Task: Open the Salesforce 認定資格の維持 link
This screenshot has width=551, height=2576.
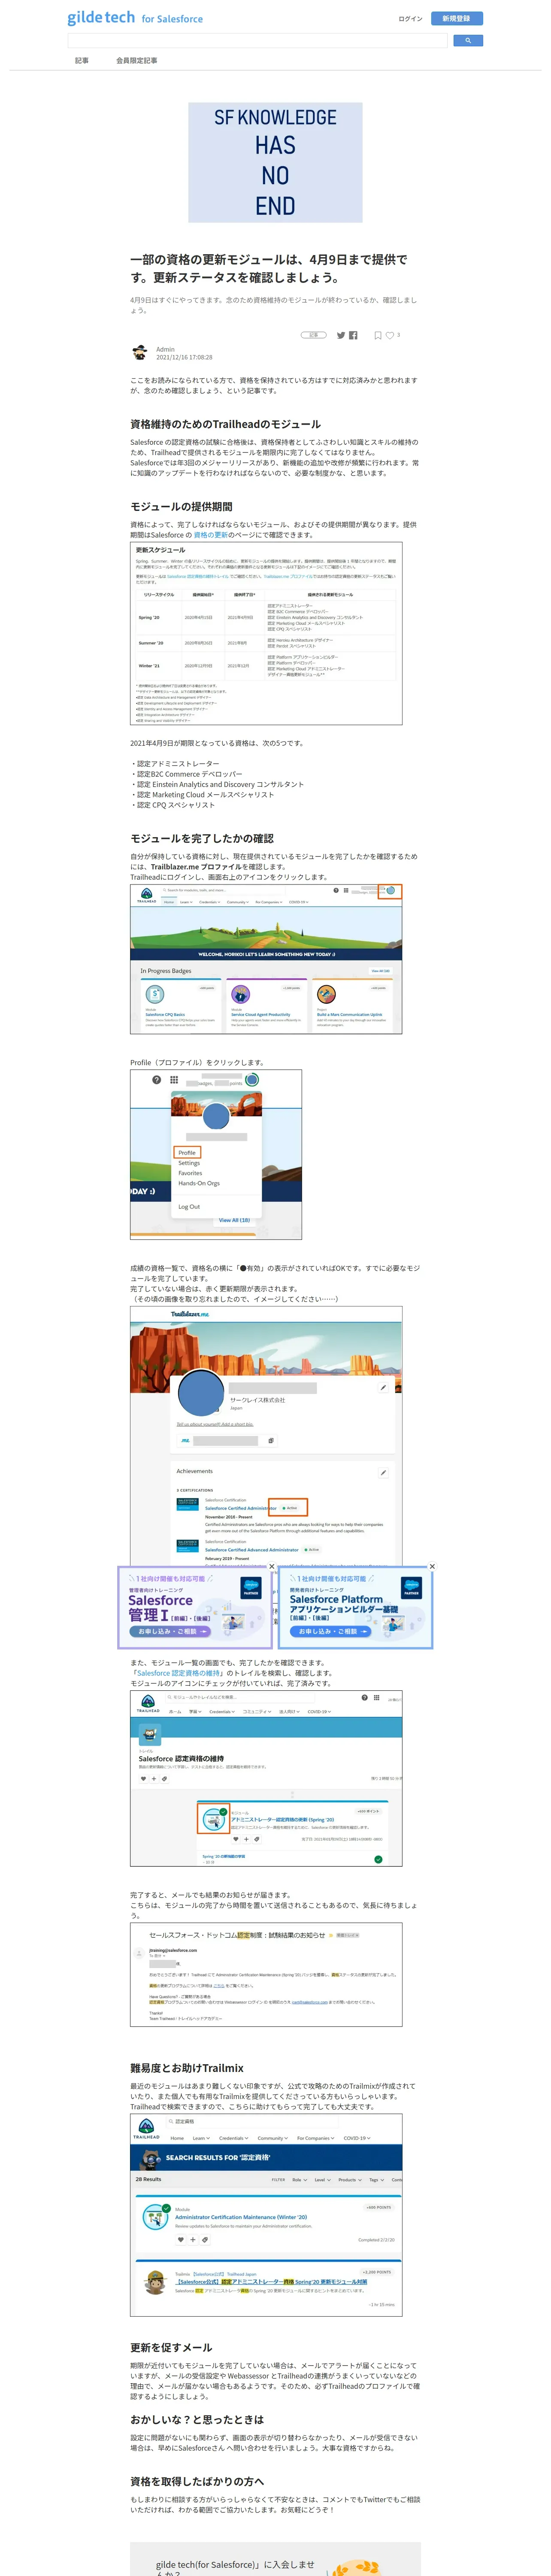Action: pos(179,1673)
